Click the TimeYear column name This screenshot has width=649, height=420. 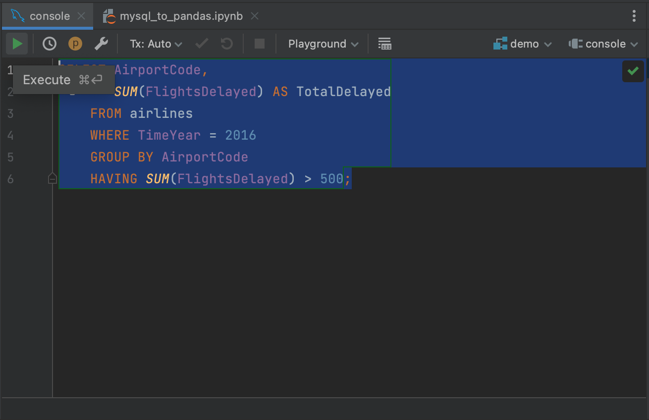click(169, 135)
